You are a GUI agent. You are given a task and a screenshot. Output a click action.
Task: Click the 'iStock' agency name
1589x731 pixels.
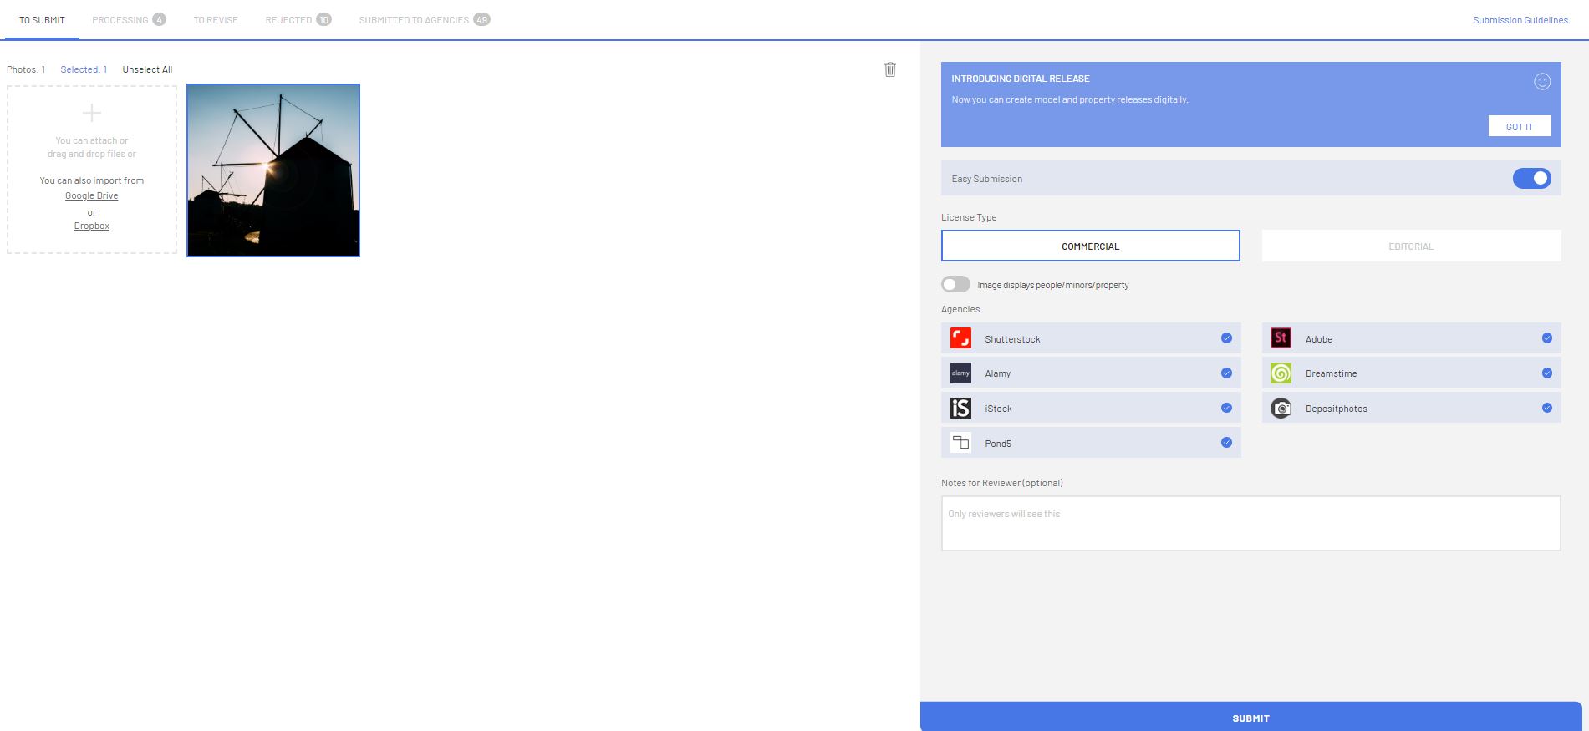pyautogui.click(x=998, y=409)
